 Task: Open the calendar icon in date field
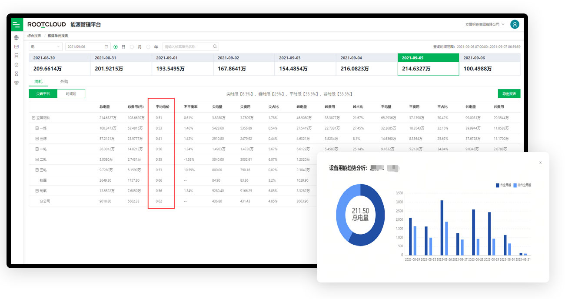[x=106, y=47]
